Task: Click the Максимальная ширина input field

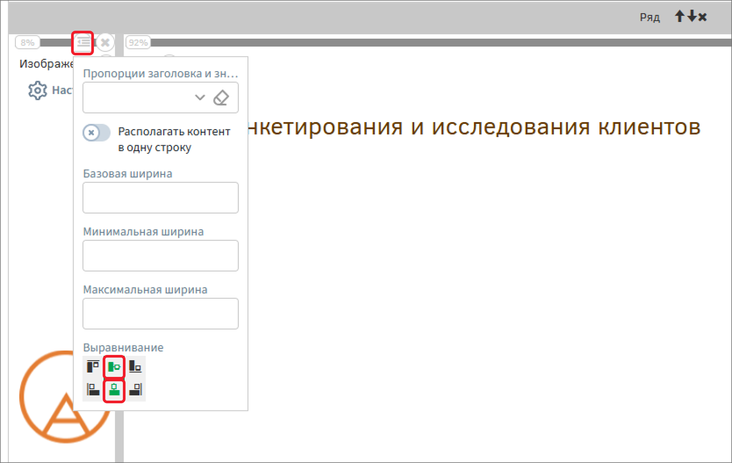Action: click(160, 313)
